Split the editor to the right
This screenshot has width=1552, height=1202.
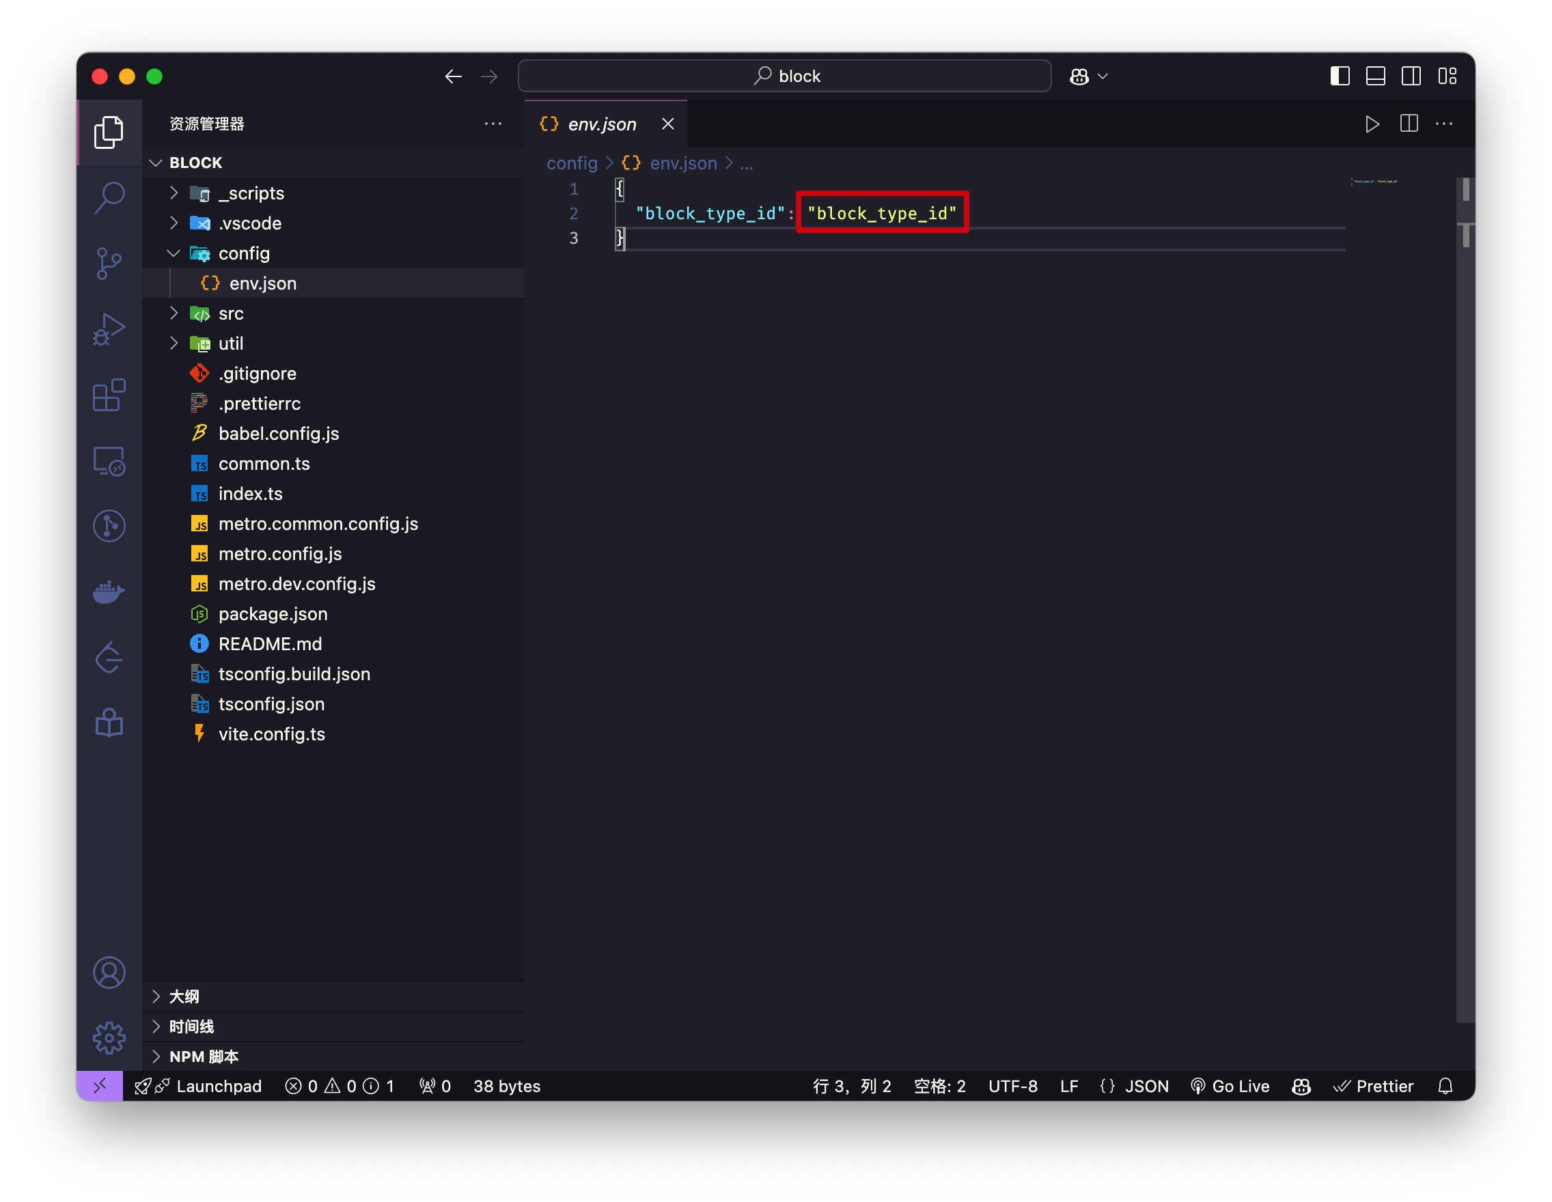[1409, 124]
